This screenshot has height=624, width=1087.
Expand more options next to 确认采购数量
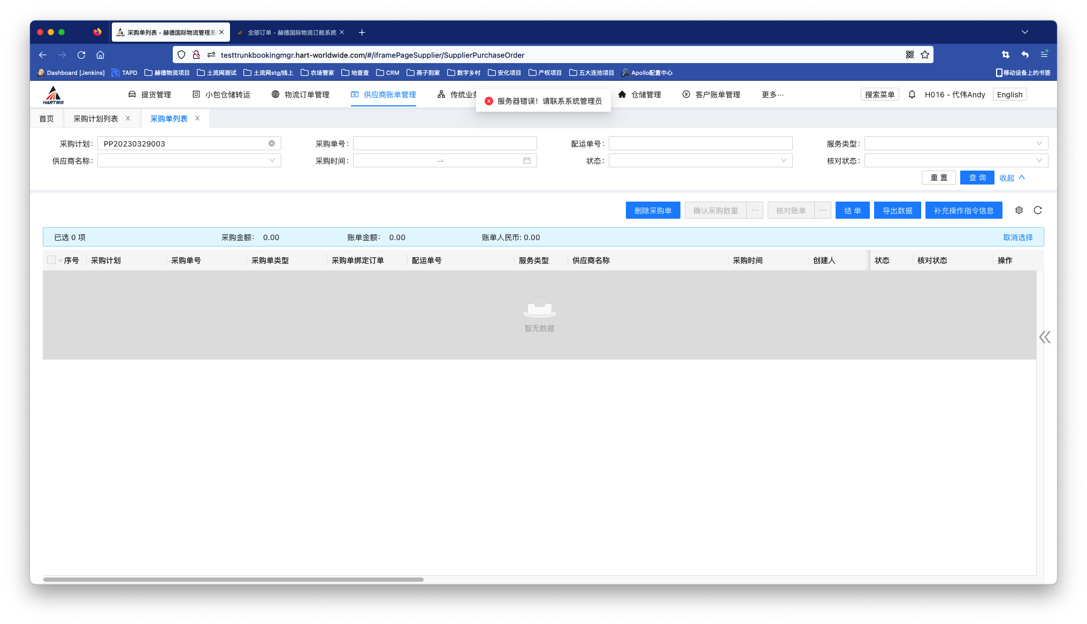(755, 210)
